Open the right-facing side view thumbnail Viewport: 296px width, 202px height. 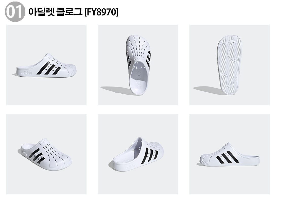pyautogui.click(x=230, y=154)
